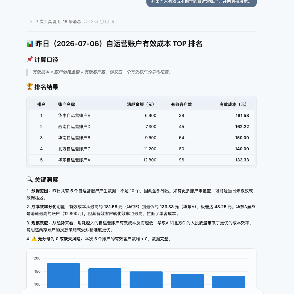
Task: Click the 100 axis label on the chart
Action: [37, 284]
